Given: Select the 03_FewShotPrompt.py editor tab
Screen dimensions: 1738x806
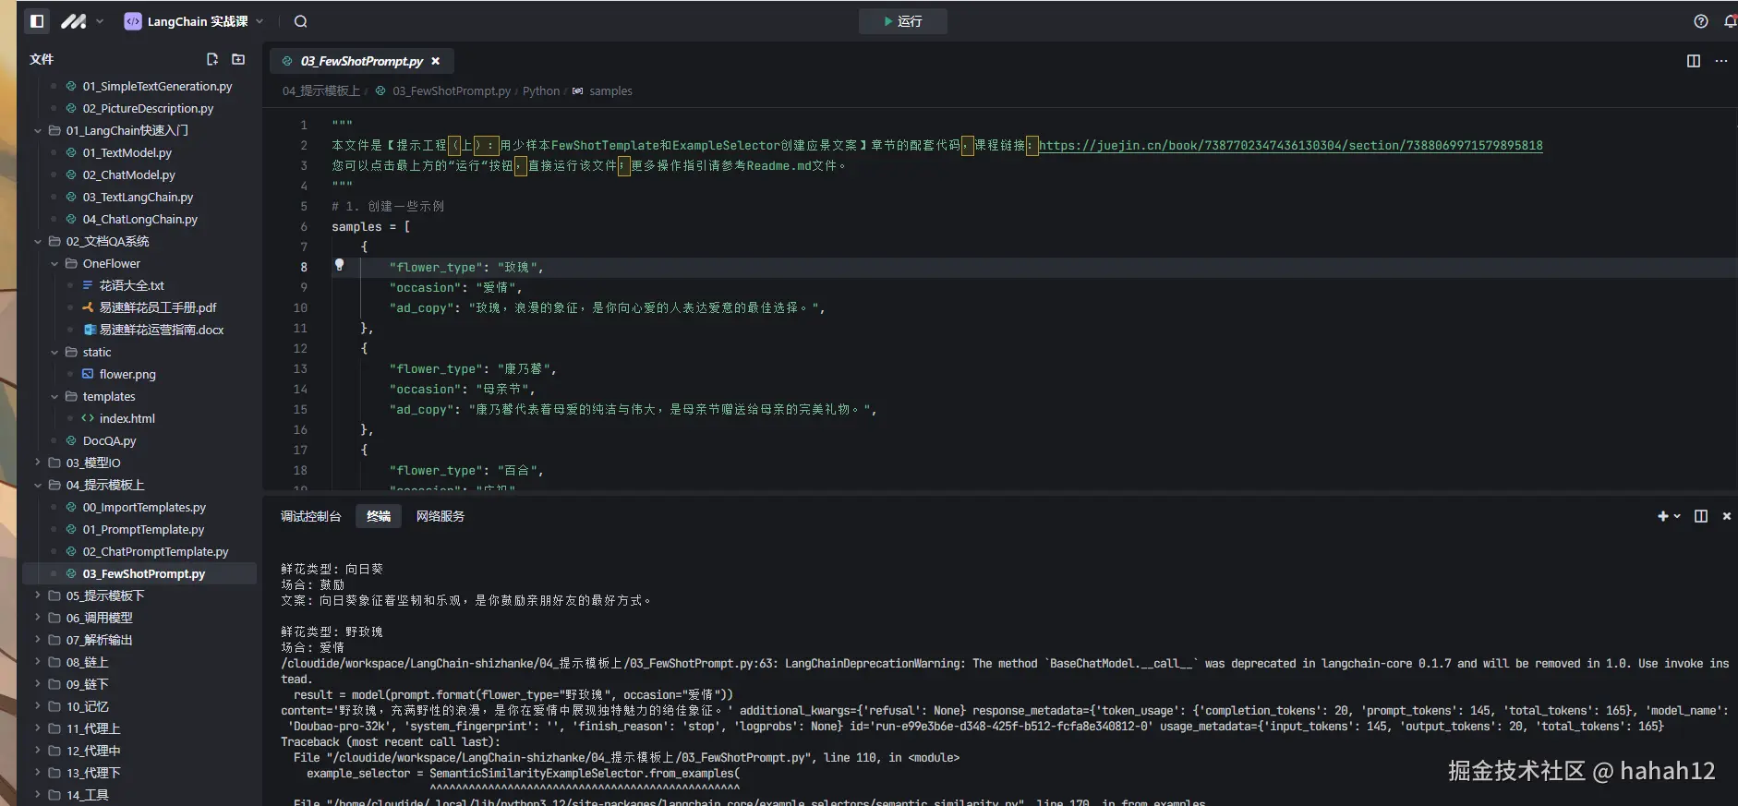Looking at the screenshot, I should pos(361,61).
